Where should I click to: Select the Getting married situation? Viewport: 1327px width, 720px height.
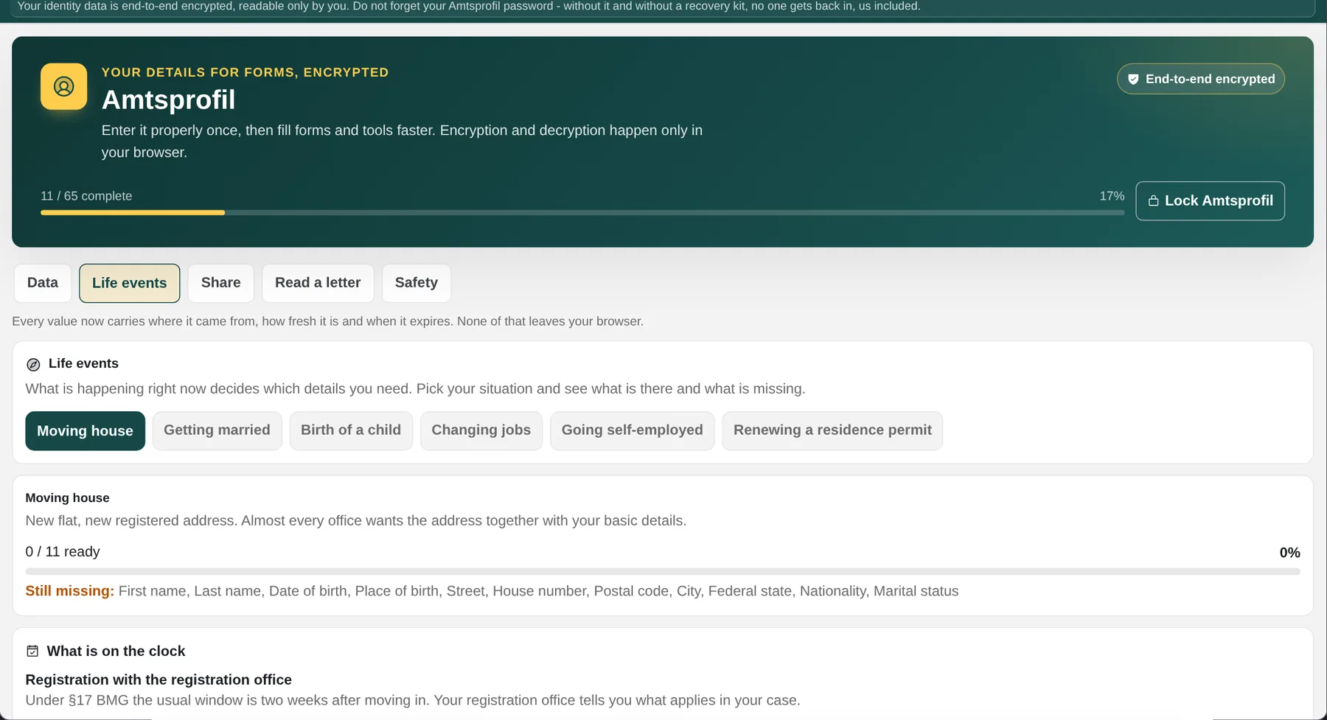217,430
